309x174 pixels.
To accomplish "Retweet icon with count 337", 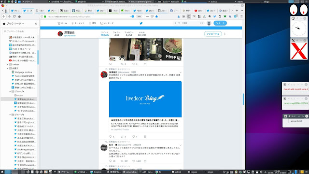I will 122,161.
